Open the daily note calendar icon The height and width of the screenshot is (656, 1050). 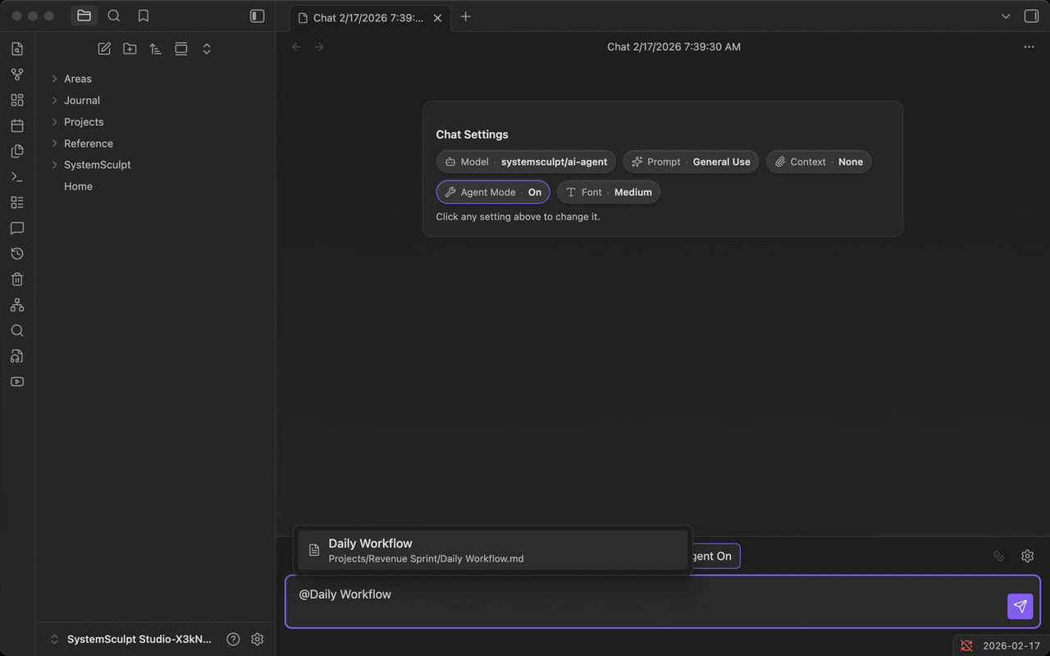16,125
